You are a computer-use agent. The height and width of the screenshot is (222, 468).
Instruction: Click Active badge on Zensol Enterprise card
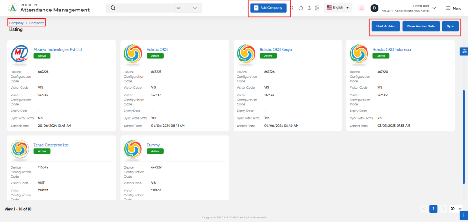pos(42,151)
